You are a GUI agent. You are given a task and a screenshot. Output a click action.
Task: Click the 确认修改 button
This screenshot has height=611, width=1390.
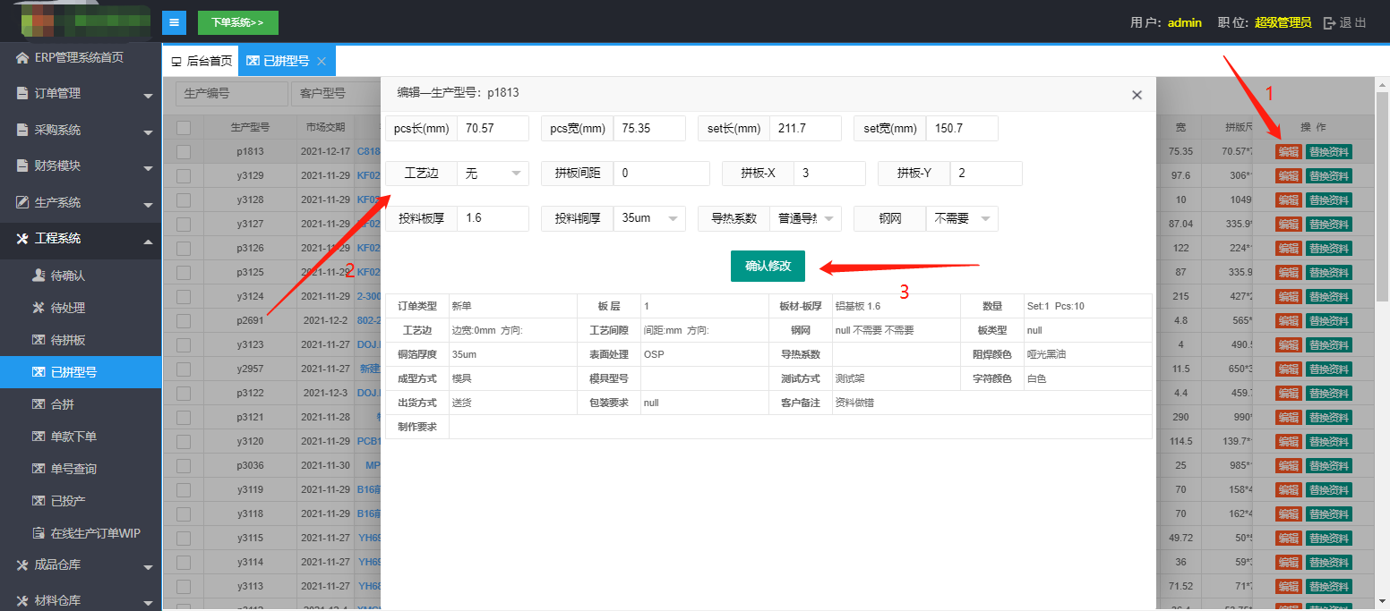(768, 266)
